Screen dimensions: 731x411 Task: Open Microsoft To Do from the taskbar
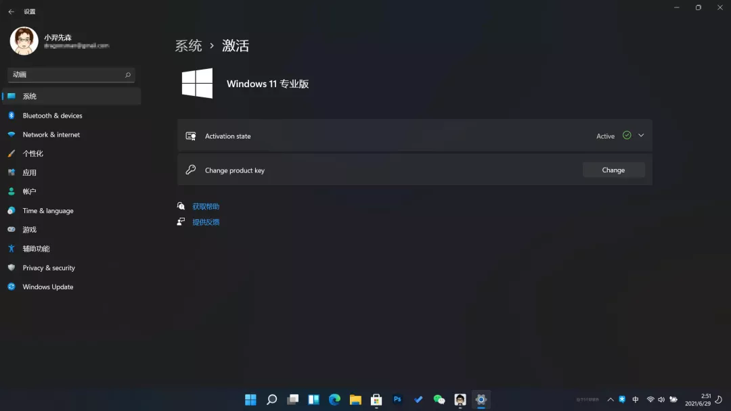(418, 400)
